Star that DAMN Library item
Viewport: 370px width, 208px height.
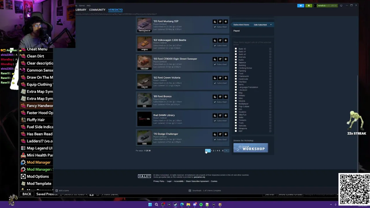[x=226, y=116]
